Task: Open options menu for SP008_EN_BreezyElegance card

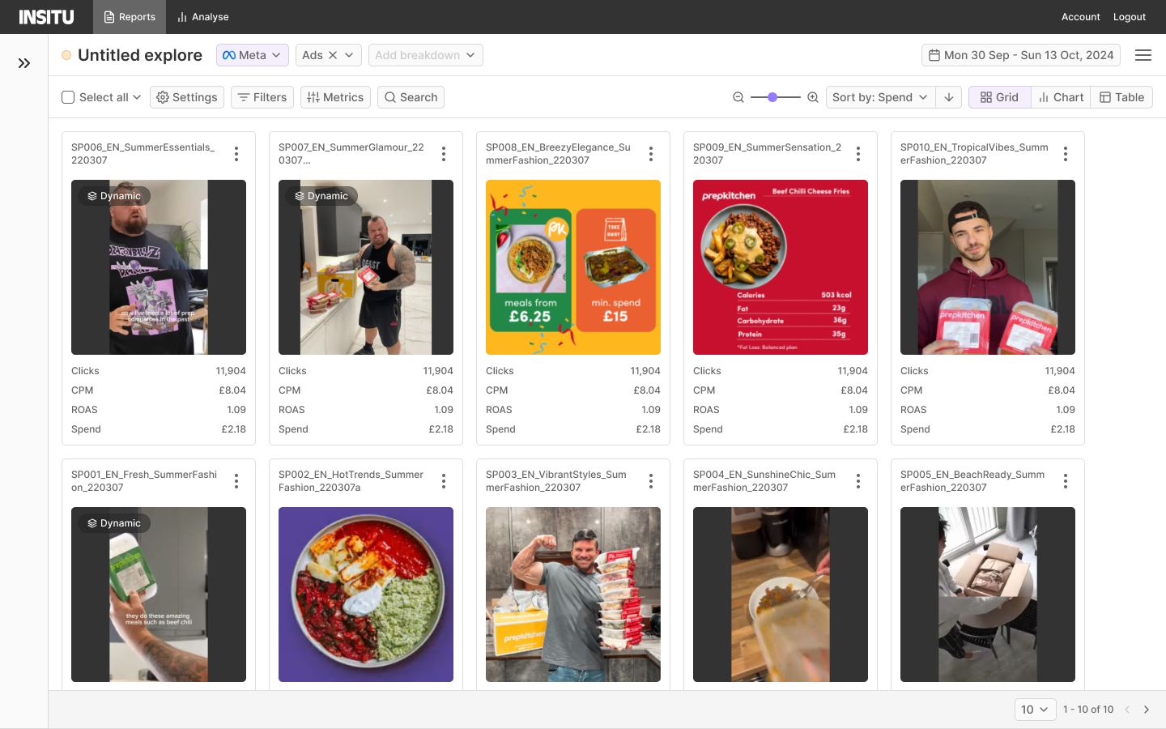Action: point(651,154)
